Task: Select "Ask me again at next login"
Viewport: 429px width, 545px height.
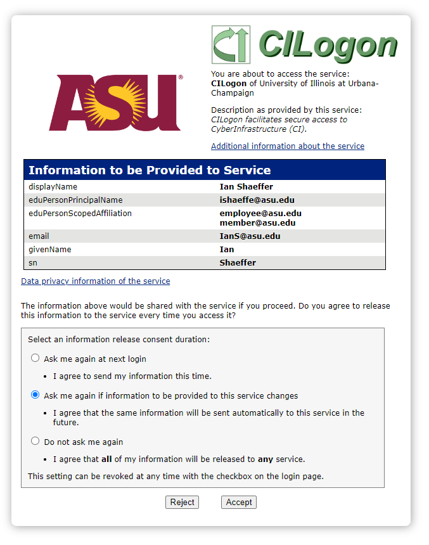Action: click(x=35, y=358)
